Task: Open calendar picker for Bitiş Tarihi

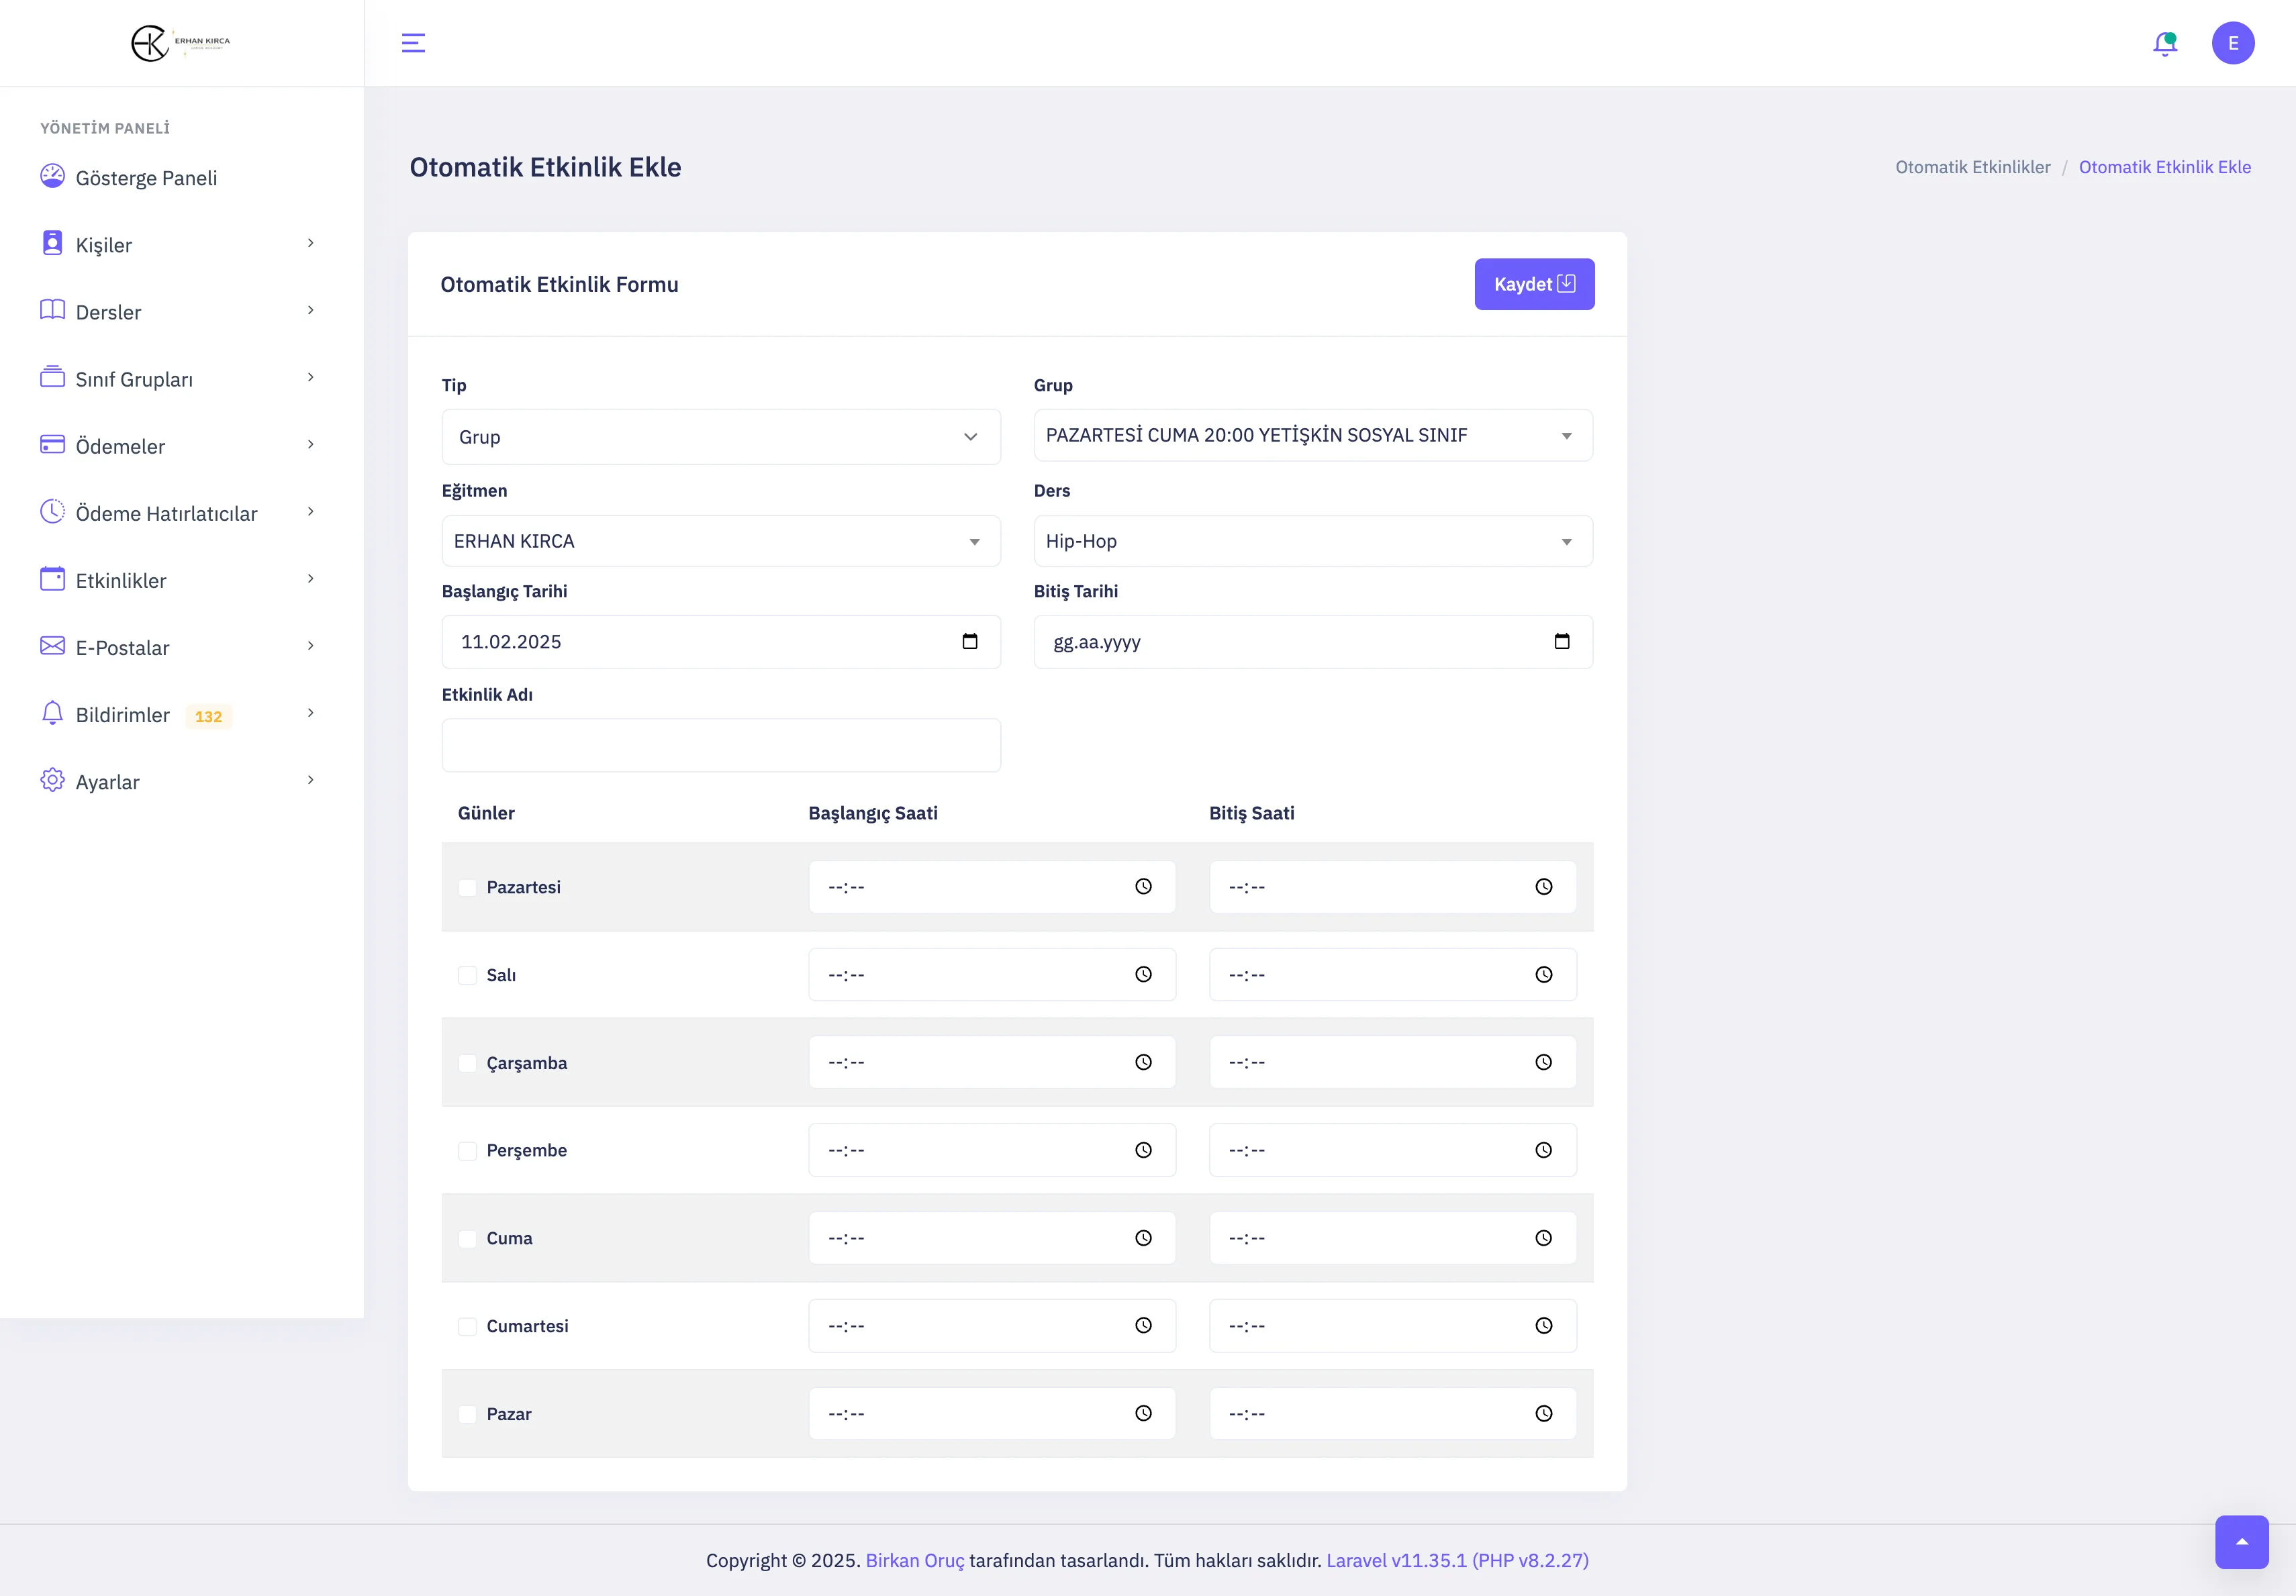Action: pyautogui.click(x=1561, y=642)
